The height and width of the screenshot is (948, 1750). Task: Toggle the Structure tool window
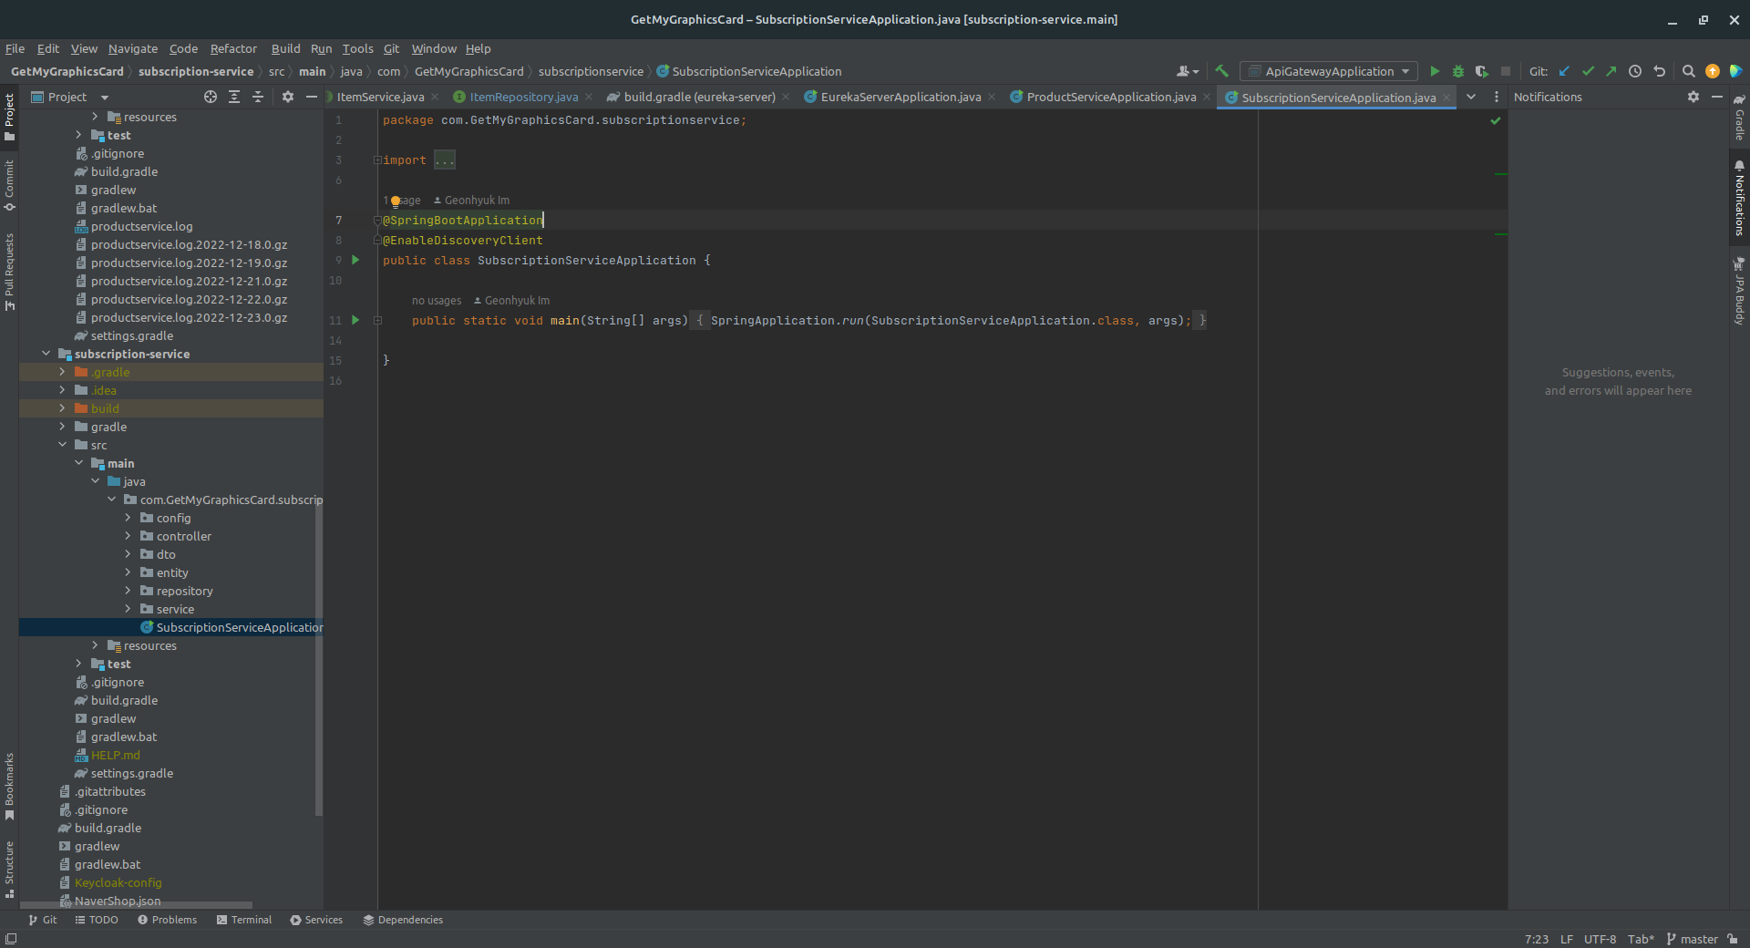coord(9,869)
